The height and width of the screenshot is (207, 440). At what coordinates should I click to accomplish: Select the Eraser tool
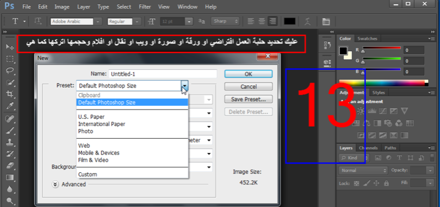coord(10,166)
